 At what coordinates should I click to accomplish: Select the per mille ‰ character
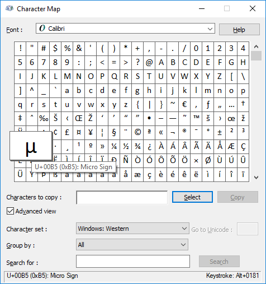(x=44, y=118)
